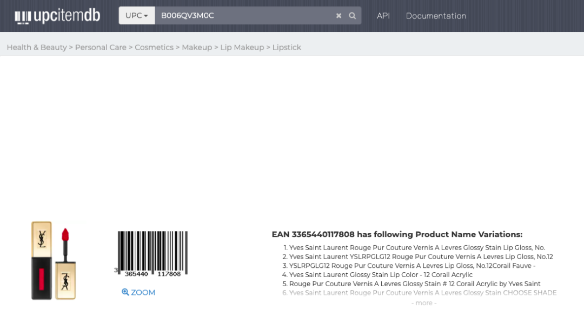Open the API menu item

tap(383, 16)
